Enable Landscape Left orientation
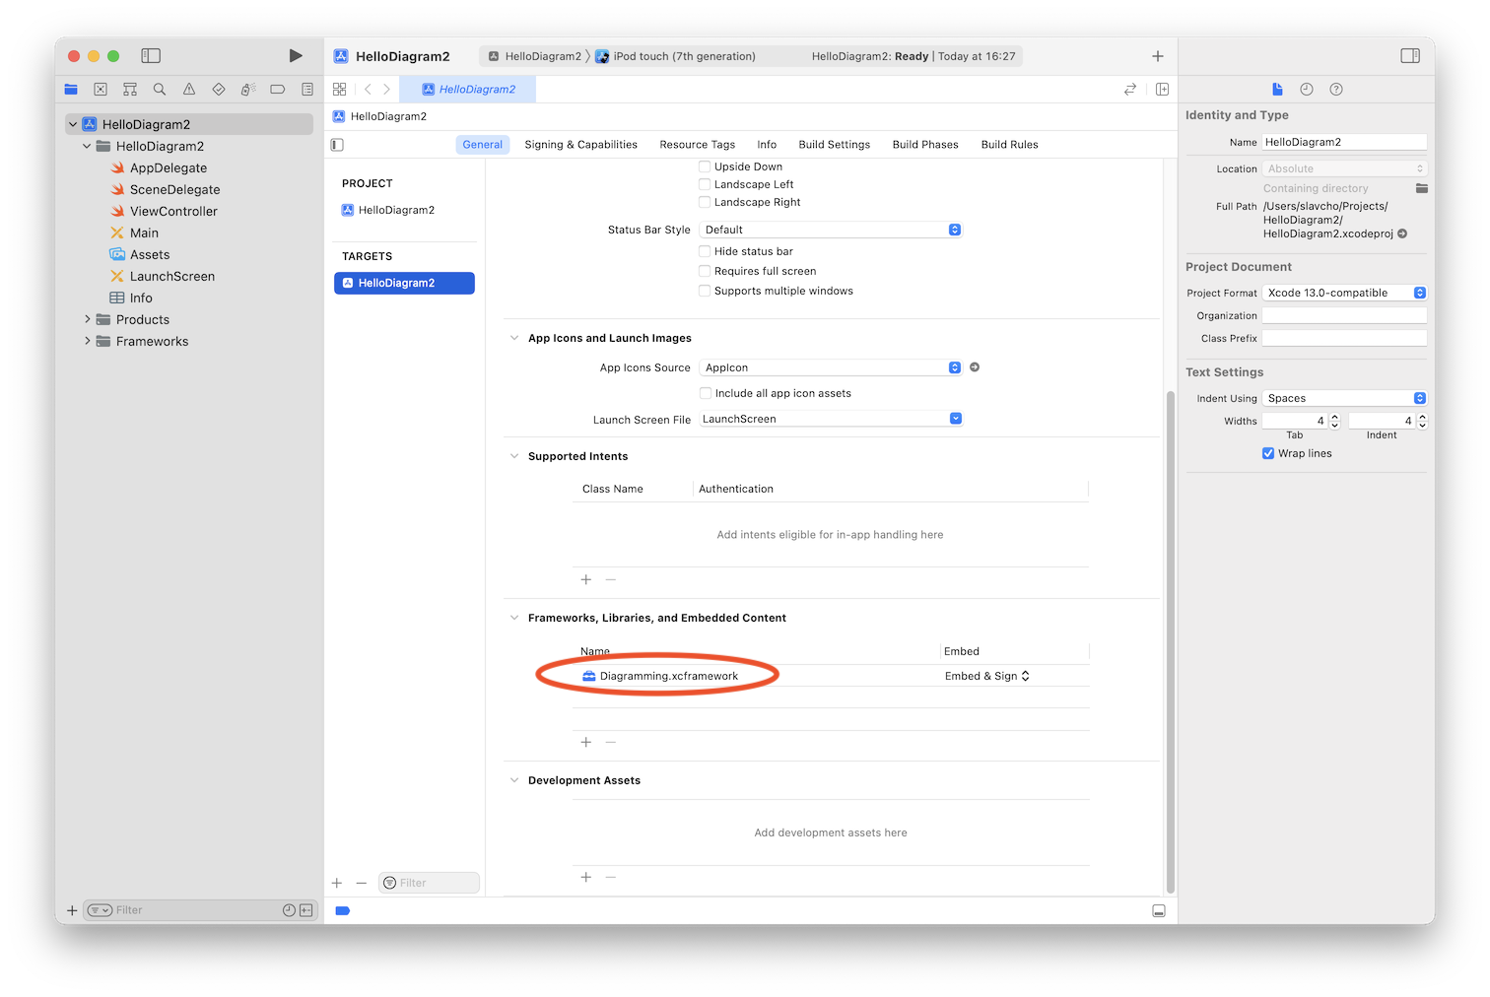1490x997 pixels. tap(705, 184)
